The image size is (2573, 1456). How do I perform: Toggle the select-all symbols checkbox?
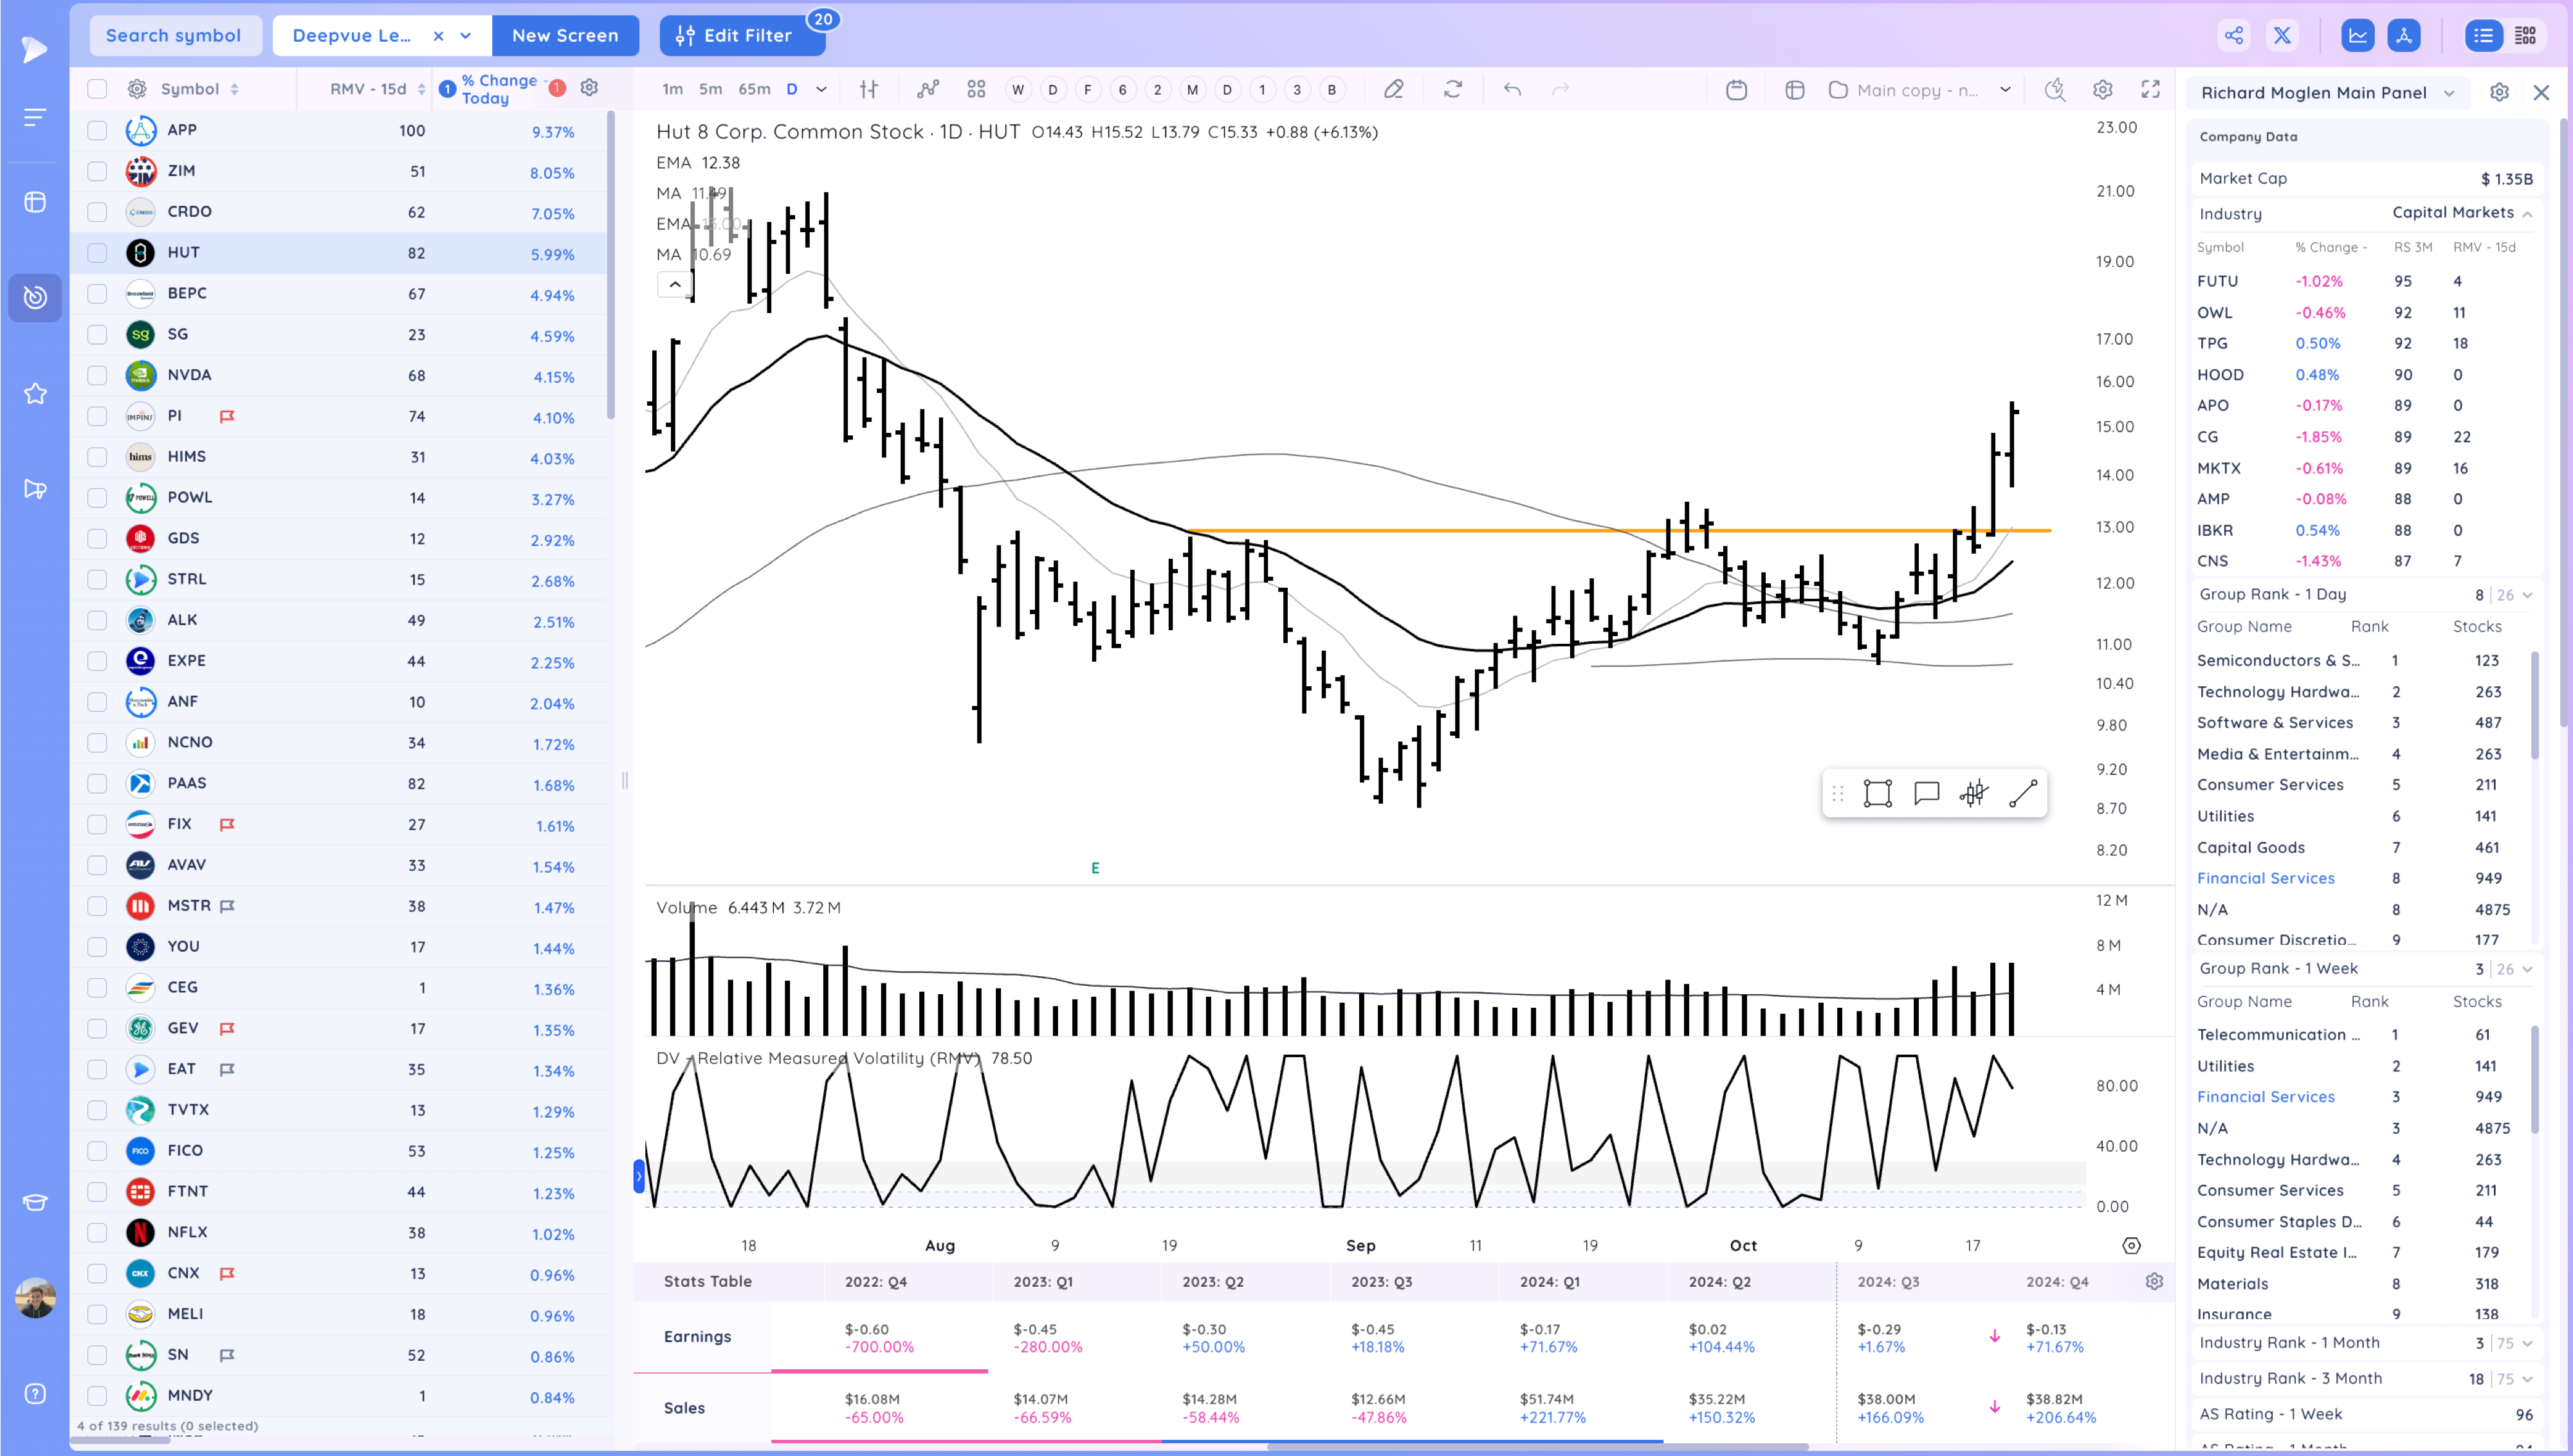(97, 89)
